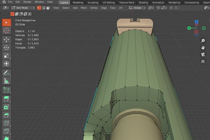Select the Scale tool
Image resolution: width=210 pixels, height=140 pixels.
[6, 56]
